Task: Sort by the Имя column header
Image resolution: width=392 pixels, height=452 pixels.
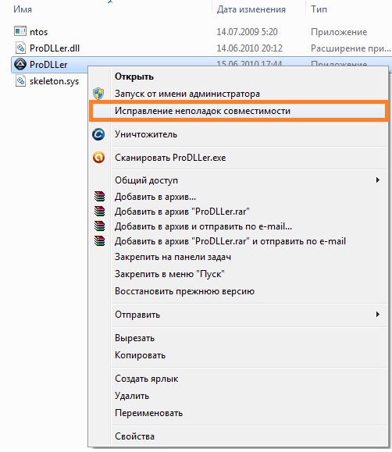Action: tap(23, 9)
